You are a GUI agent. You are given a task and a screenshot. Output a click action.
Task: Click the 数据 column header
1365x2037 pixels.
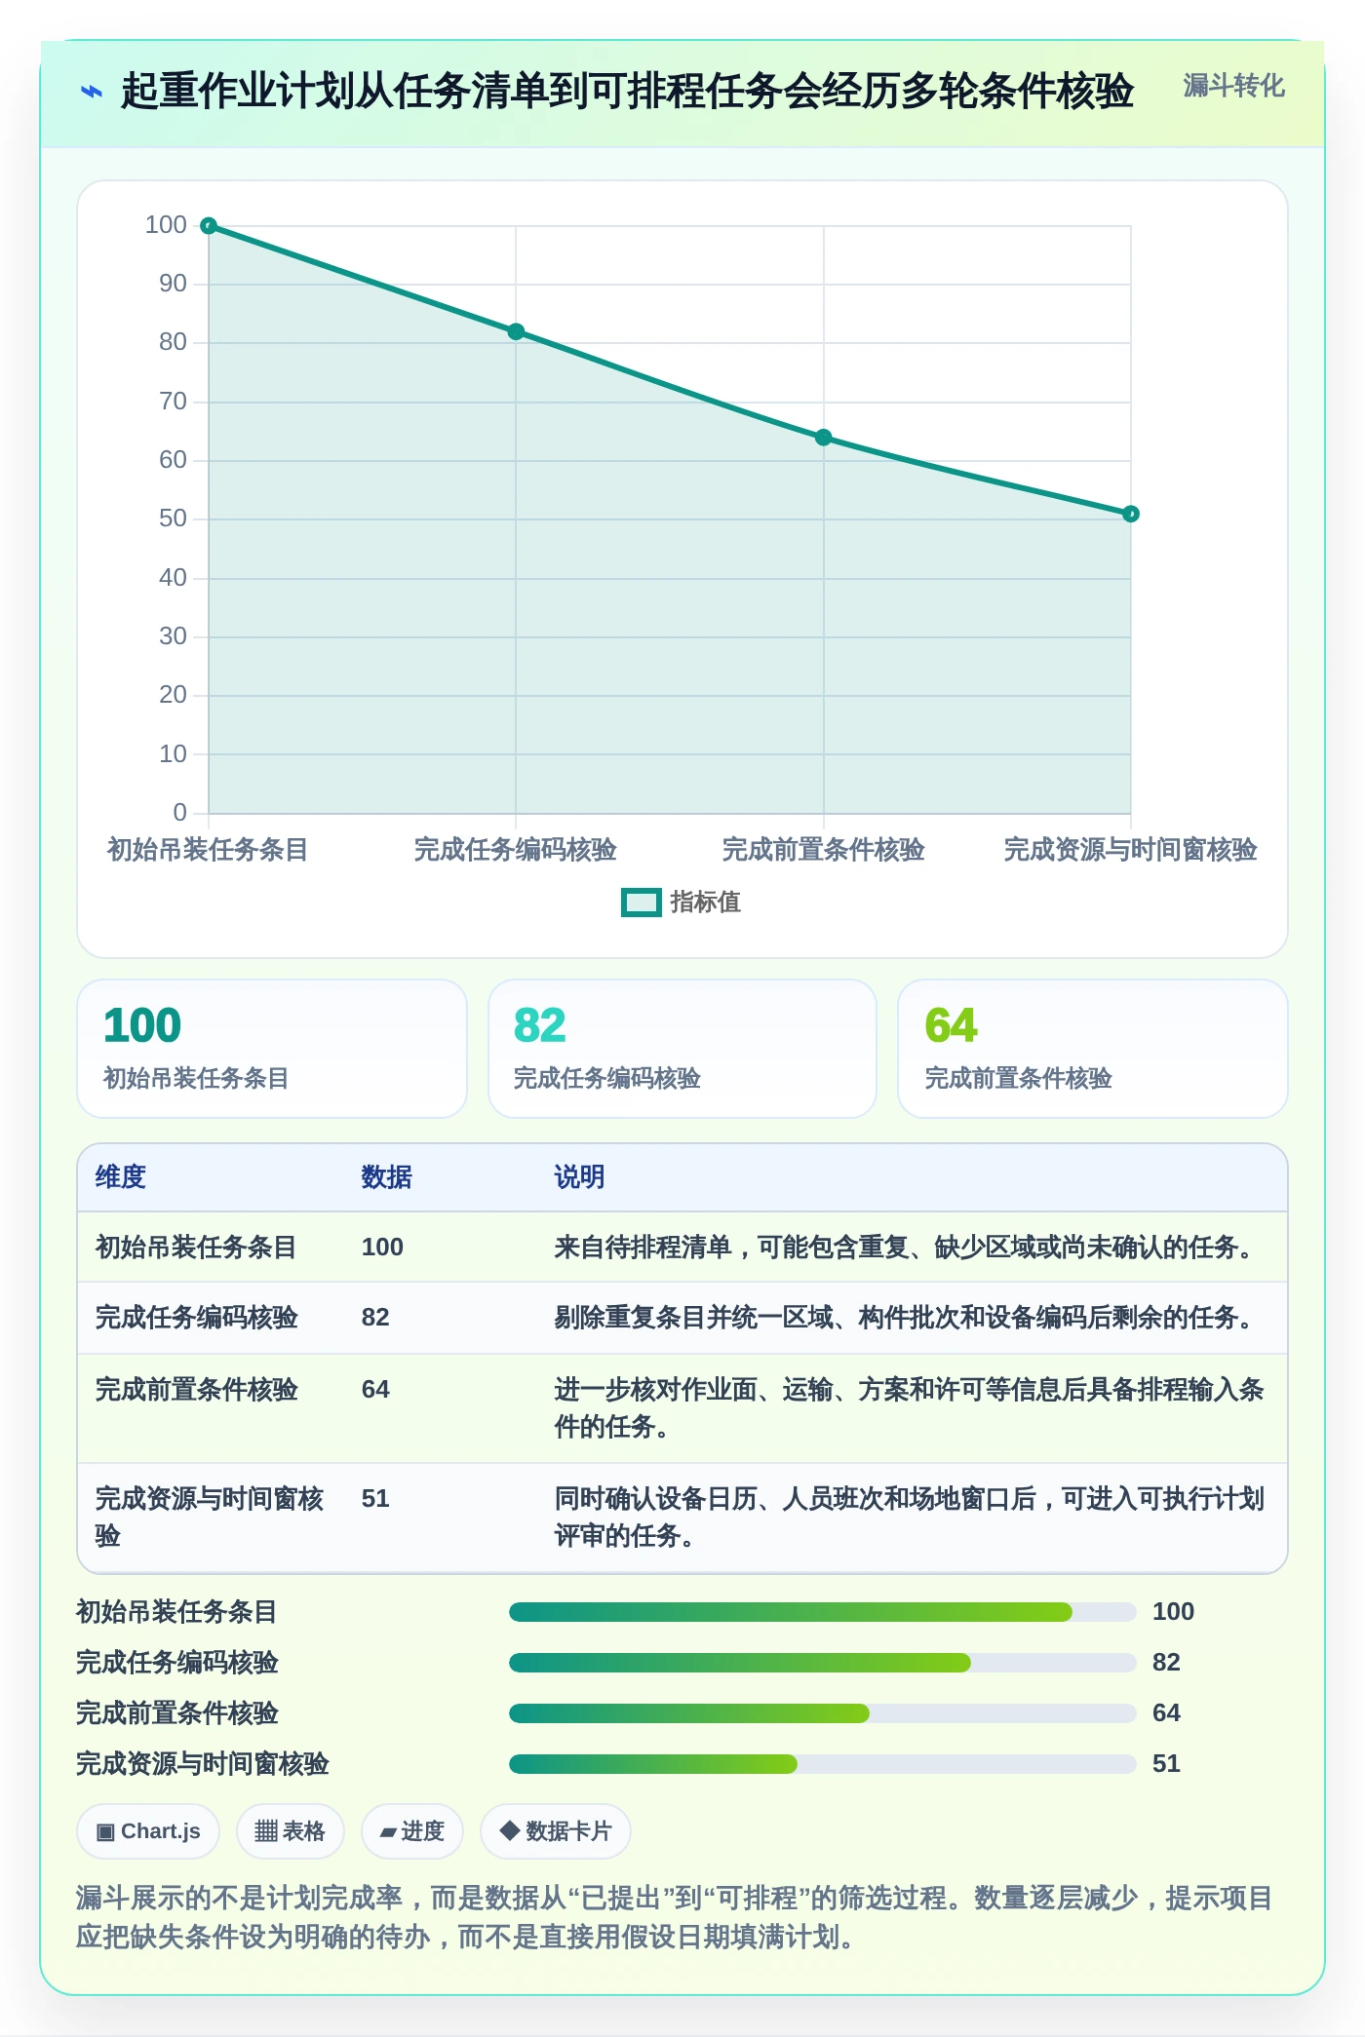coord(387,1177)
